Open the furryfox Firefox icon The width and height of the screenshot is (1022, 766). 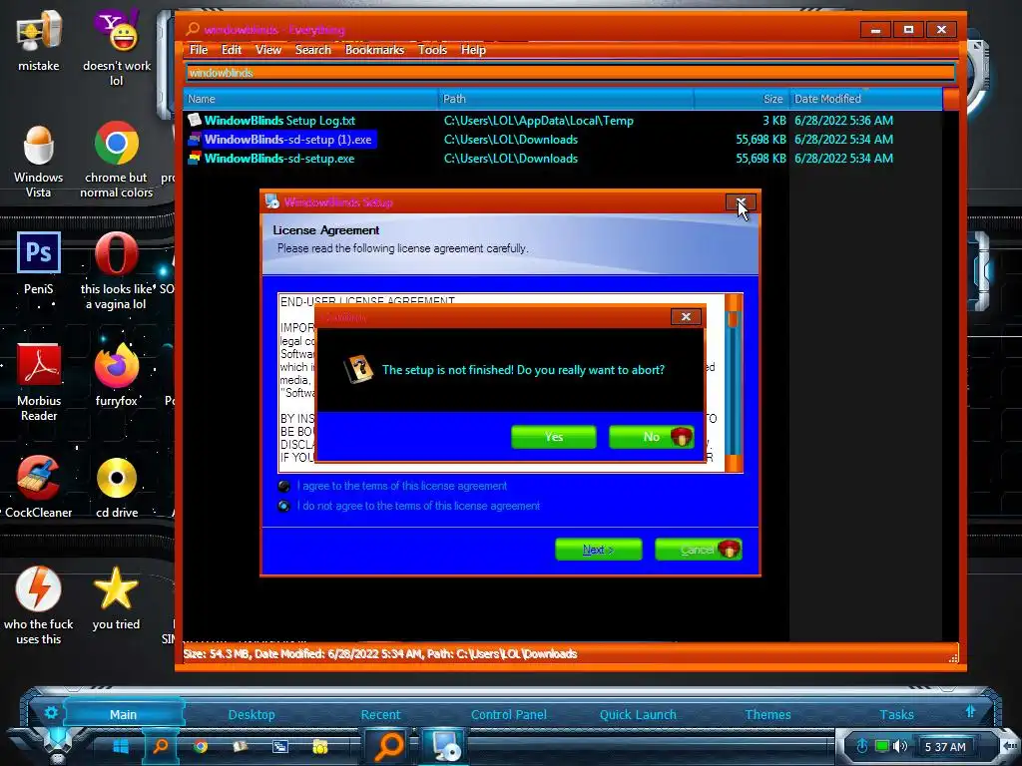point(117,375)
